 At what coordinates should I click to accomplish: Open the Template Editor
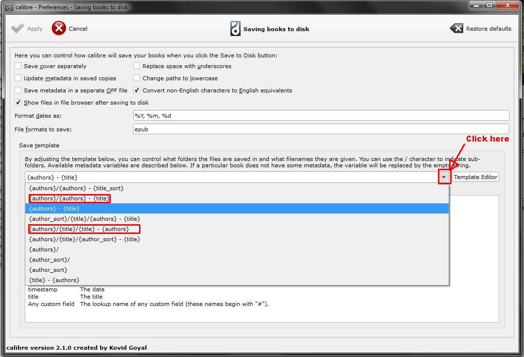(x=475, y=177)
